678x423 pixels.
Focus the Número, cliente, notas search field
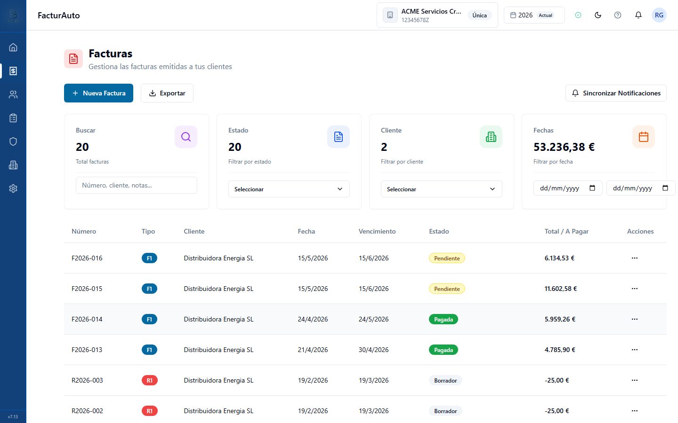(137, 185)
